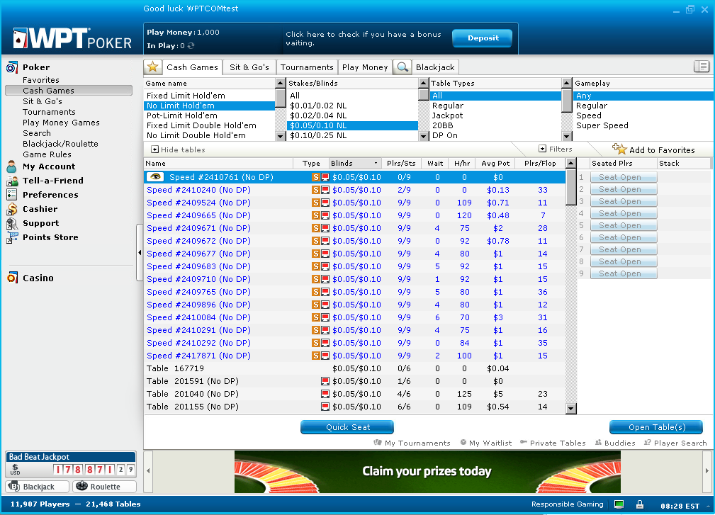The width and height of the screenshot is (715, 515).
Task: Click the Quick Seat button
Action: (347, 427)
